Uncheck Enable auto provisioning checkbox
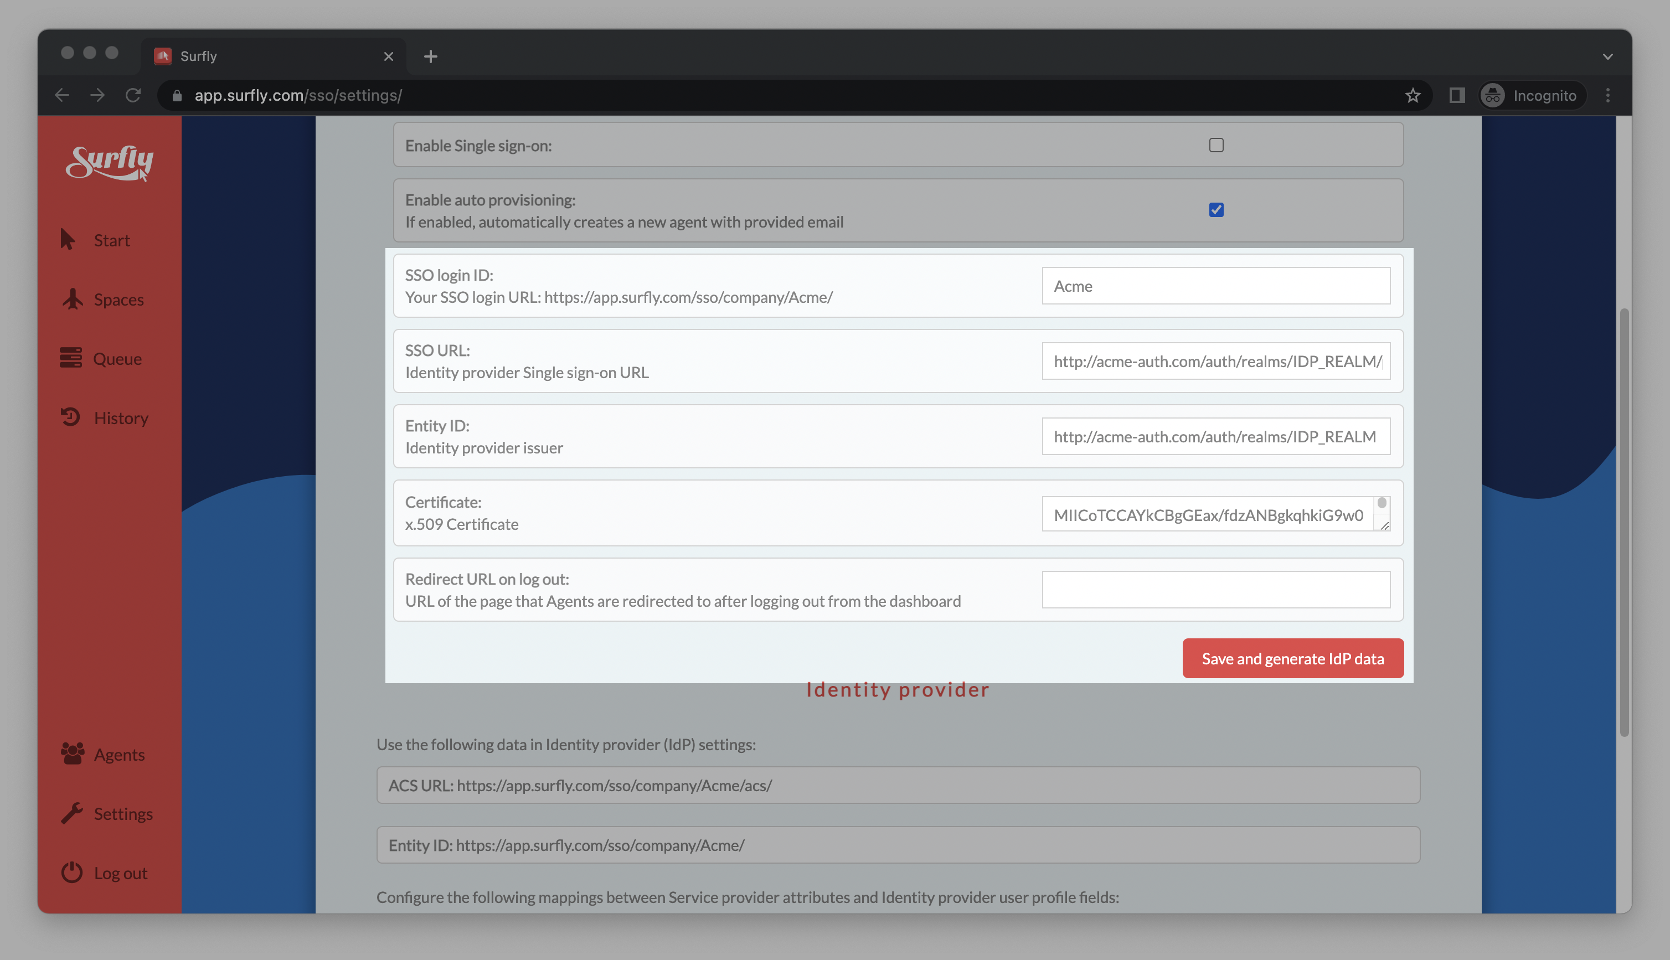1670x960 pixels. 1216,210
